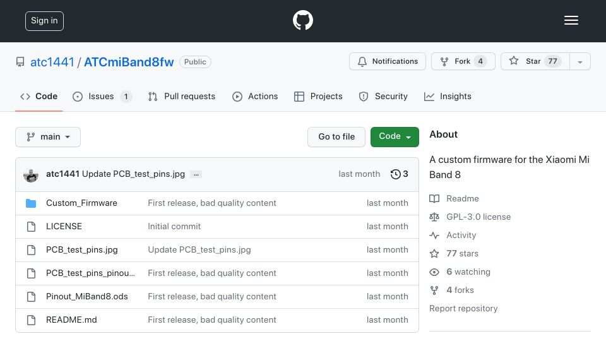Switch to the Pull requests tab
The image size is (606, 341).
click(182, 97)
